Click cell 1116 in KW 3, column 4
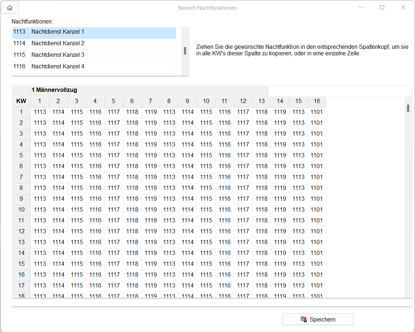 (x=95, y=134)
